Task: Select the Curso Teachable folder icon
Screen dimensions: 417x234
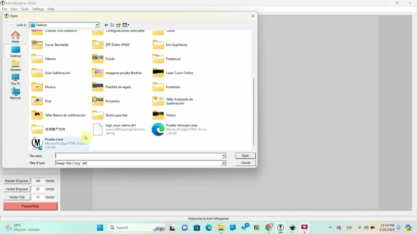Action: (x=37, y=45)
